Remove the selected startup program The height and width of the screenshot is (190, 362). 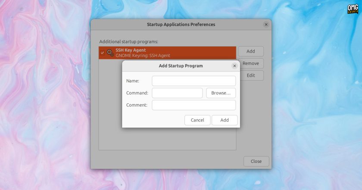point(251,63)
